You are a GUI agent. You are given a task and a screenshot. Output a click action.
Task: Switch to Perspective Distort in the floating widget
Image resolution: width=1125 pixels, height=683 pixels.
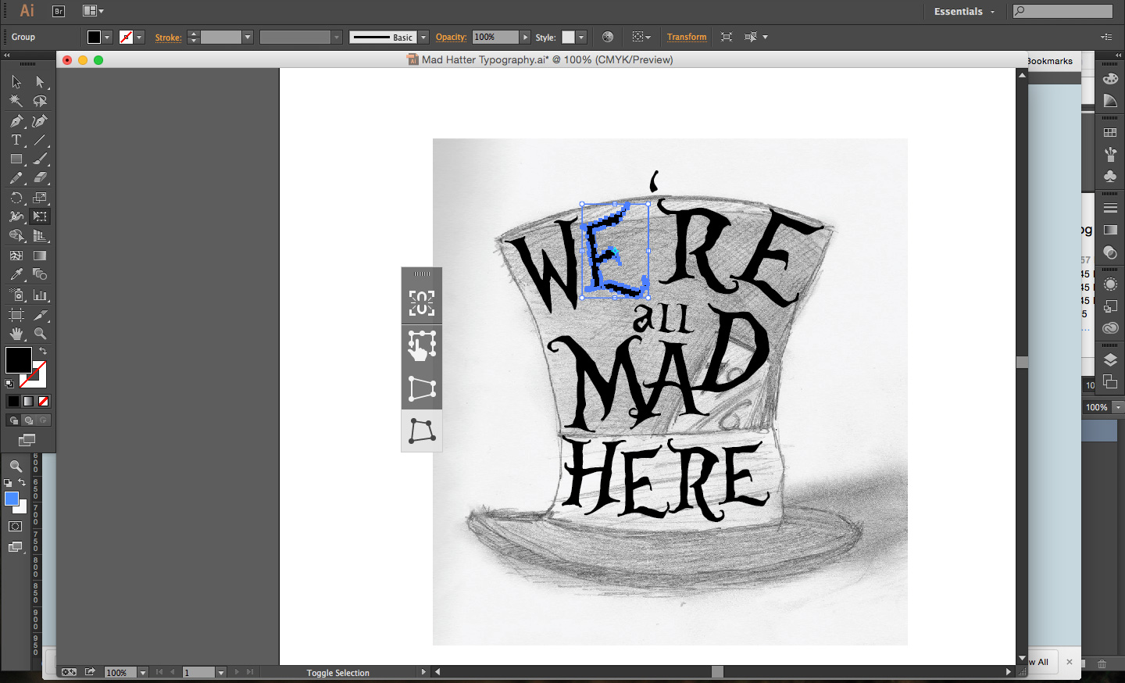pos(422,388)
